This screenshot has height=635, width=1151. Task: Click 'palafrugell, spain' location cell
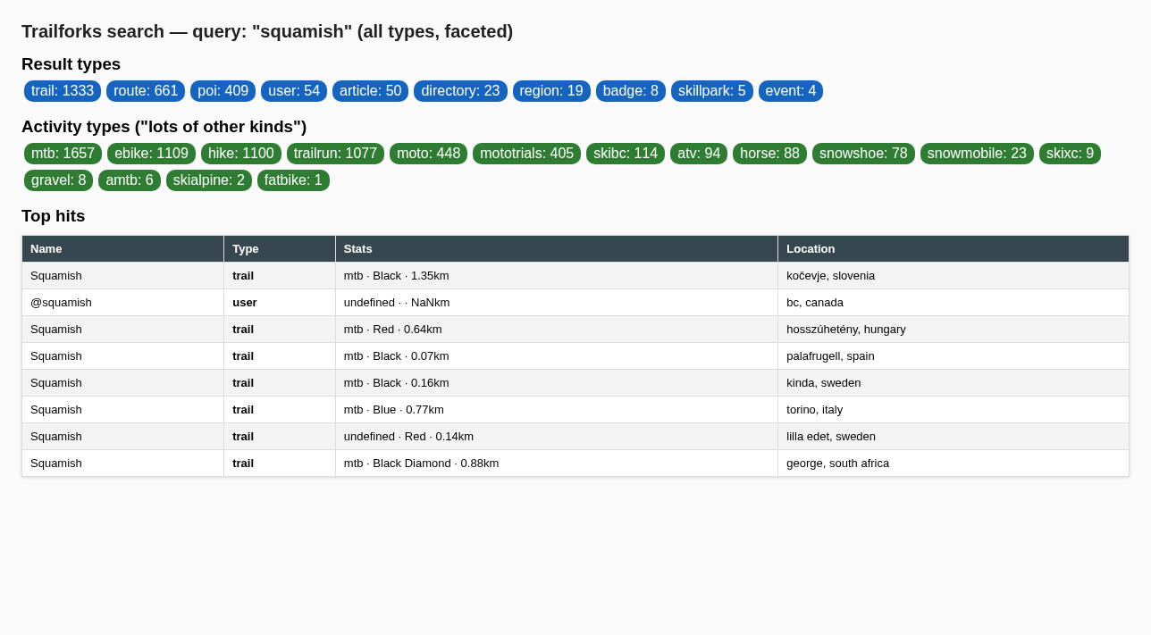pos(954,356)
